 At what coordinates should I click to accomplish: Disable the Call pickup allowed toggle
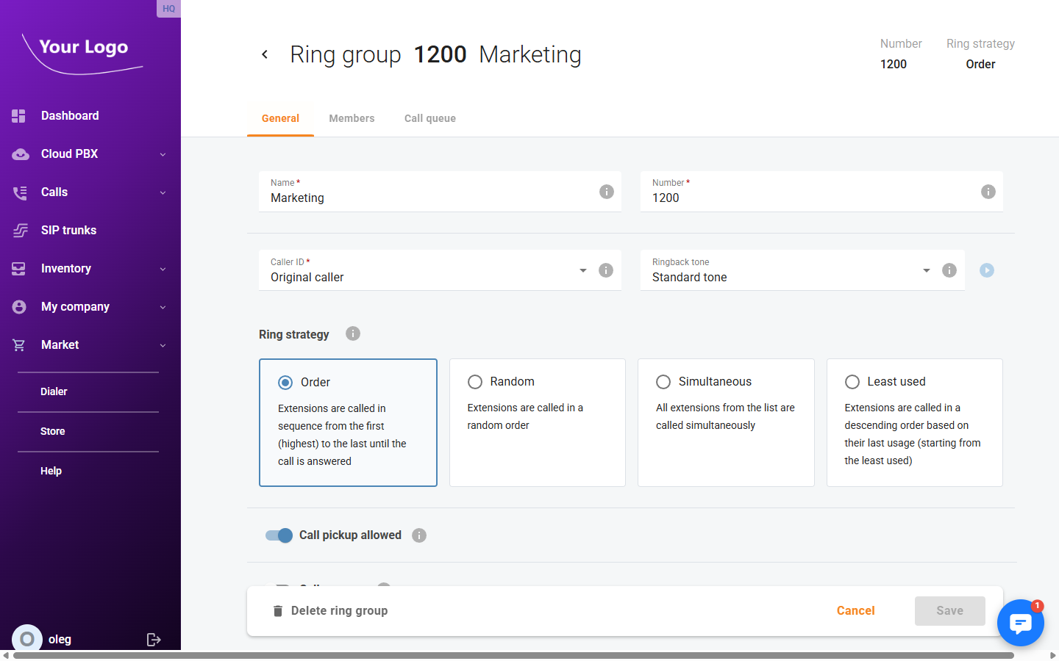[278, 535]
